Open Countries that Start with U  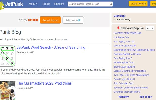coord(127,92)
